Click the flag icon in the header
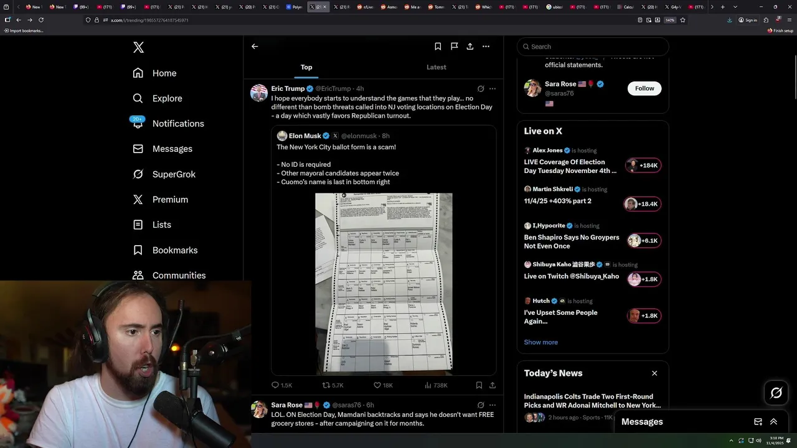 [x=454, y=46]
